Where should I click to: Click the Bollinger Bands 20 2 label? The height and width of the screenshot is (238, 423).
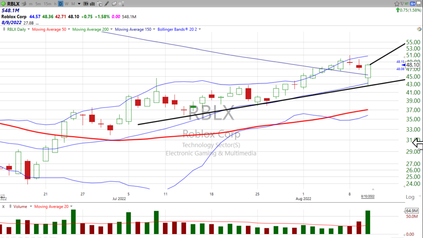(x=177, y=29)
